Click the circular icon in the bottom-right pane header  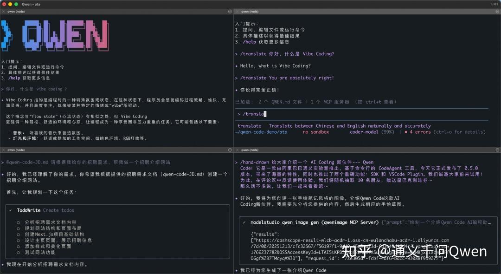click(497, 150)
